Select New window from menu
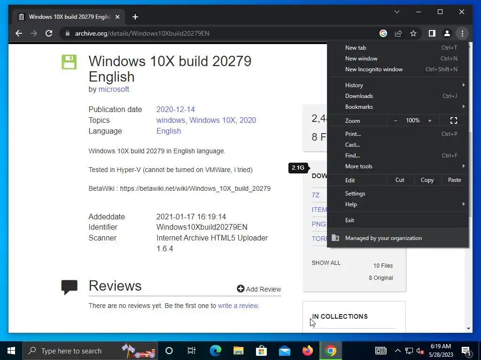Screen dimensions: 481x360 pyautogui.click(x=398, y=59)
